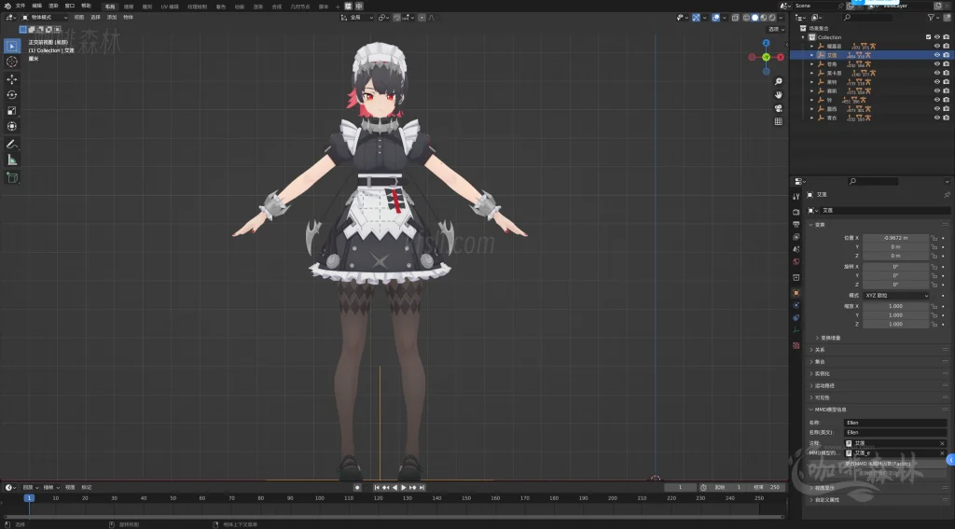Select the Rotate tool
This screenshot has width=955, height=529.
[11, 94]
